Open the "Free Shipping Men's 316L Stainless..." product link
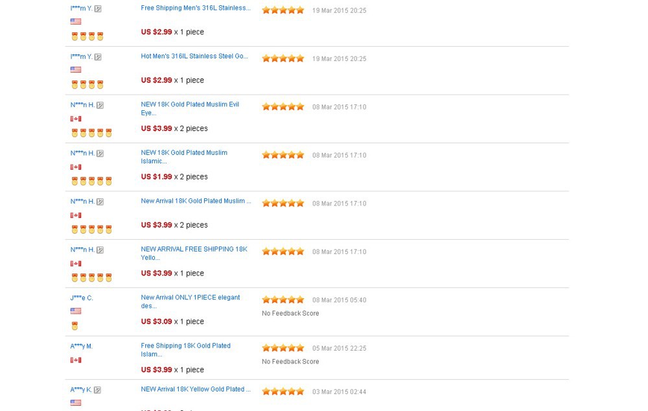 click(195, 8)
